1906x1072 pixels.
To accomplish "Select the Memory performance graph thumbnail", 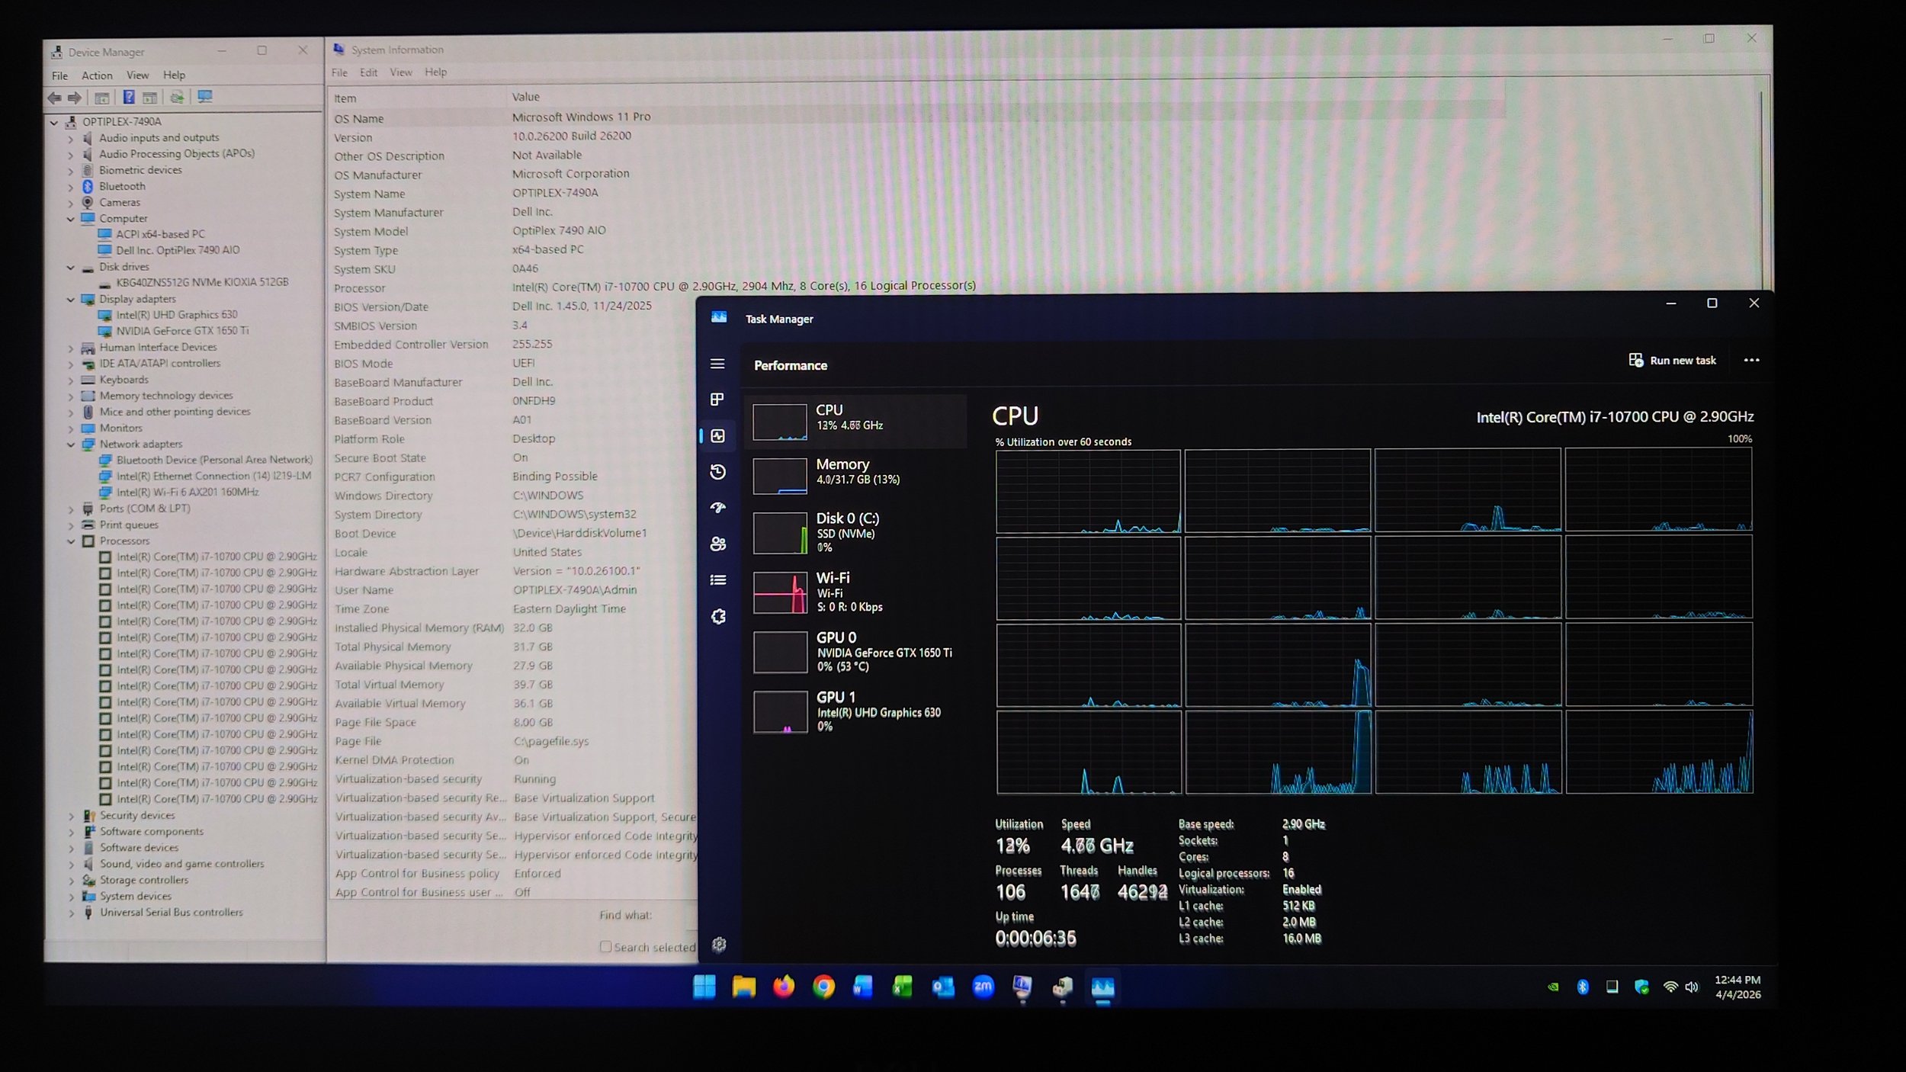I will click(x=780, y=476).
